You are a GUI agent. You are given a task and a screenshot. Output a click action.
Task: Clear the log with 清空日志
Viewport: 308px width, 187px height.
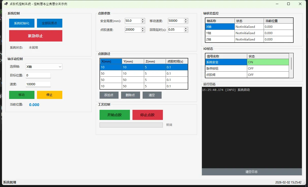pos(252,172)
